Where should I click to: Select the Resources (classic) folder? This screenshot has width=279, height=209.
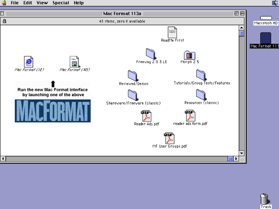[201, 95]
